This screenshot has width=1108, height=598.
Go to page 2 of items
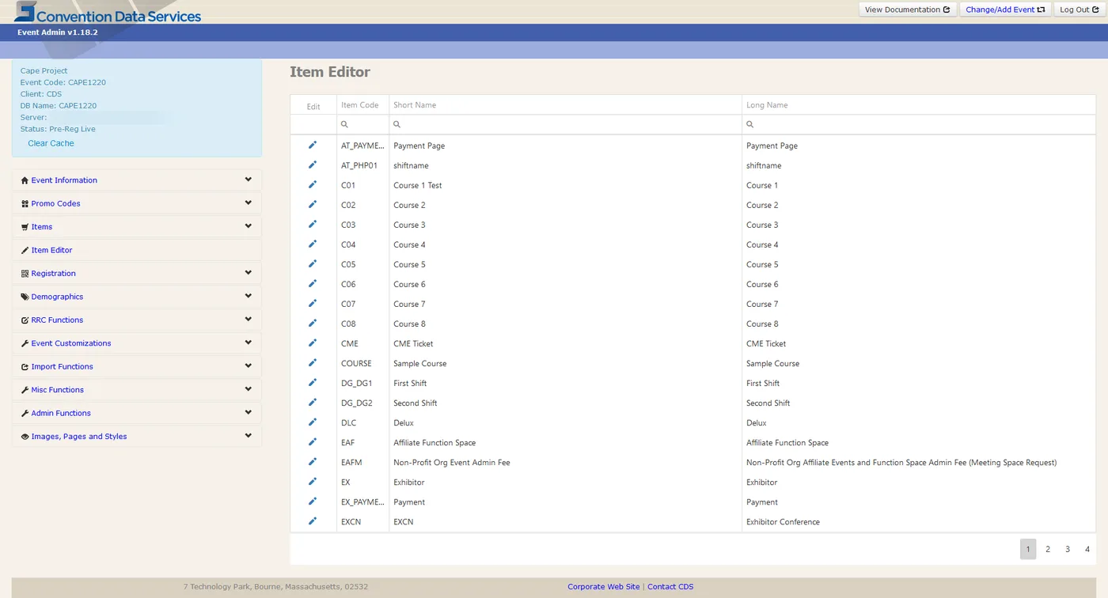pos(1048,549)
